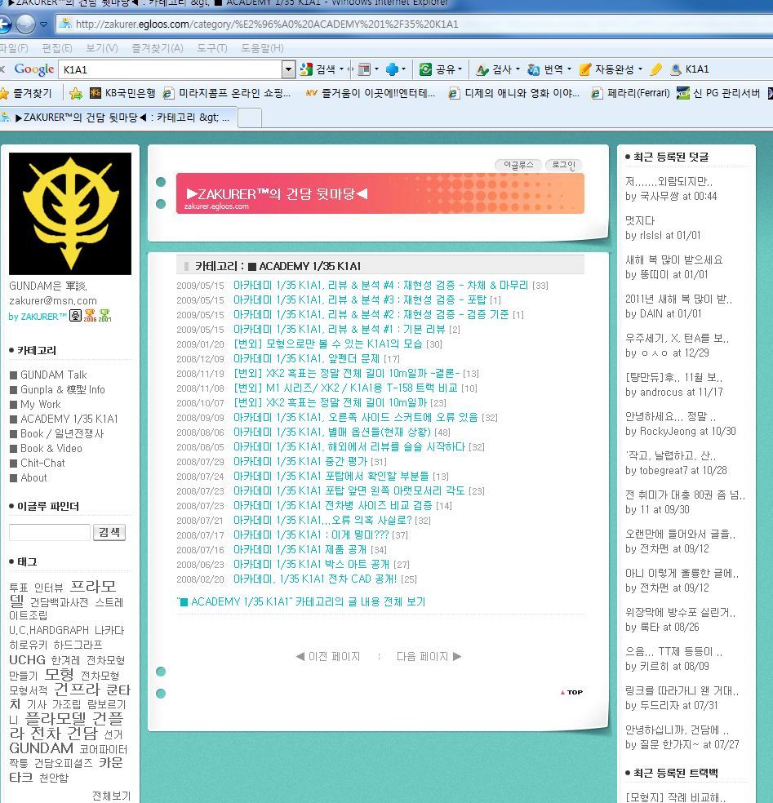Expand the 번역 dropdown arrow
The height and width of the screenshot is (803, 773).
(x=569, y=69)
